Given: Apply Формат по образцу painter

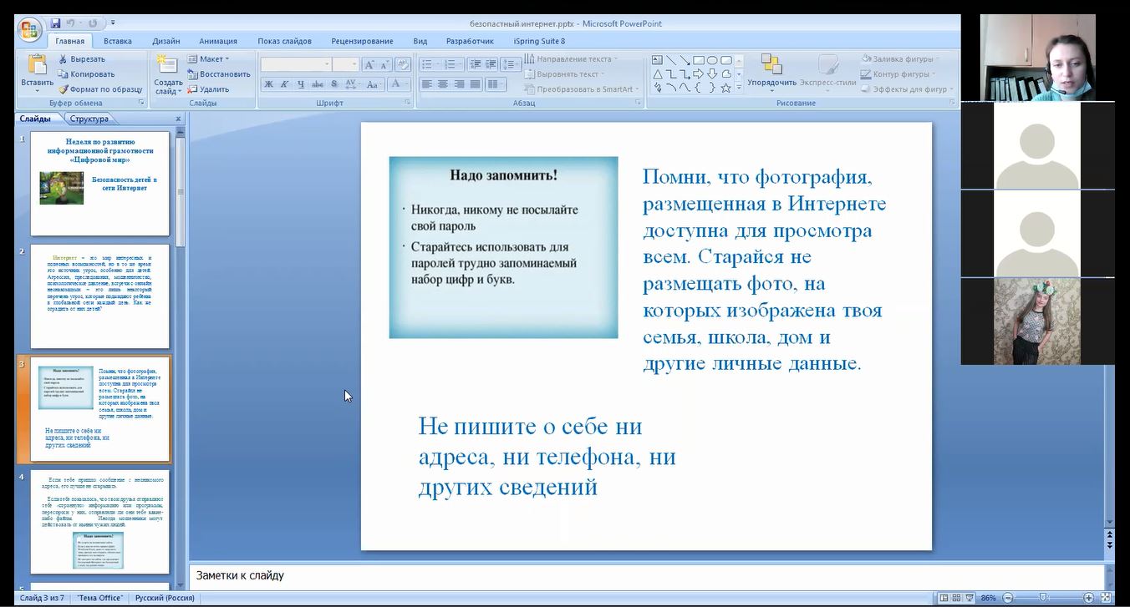Looking at the screenshot, I should click(100, 89).
